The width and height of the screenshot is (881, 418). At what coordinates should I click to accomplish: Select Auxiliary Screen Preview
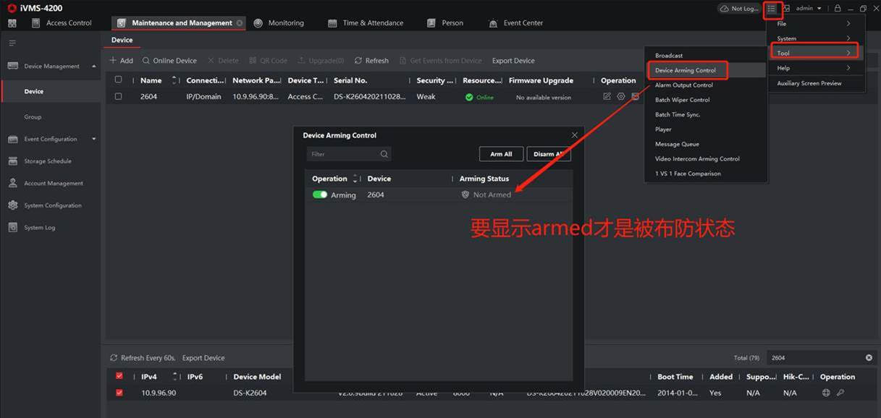809,83
